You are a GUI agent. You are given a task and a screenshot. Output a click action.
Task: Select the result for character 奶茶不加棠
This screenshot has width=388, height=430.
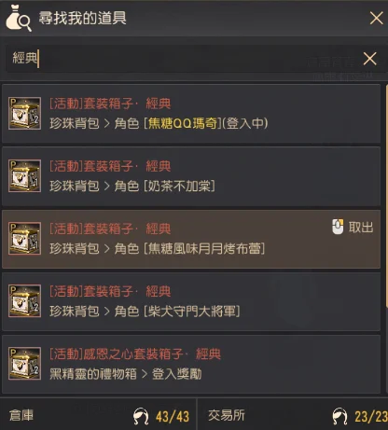[x=191, y=176]
